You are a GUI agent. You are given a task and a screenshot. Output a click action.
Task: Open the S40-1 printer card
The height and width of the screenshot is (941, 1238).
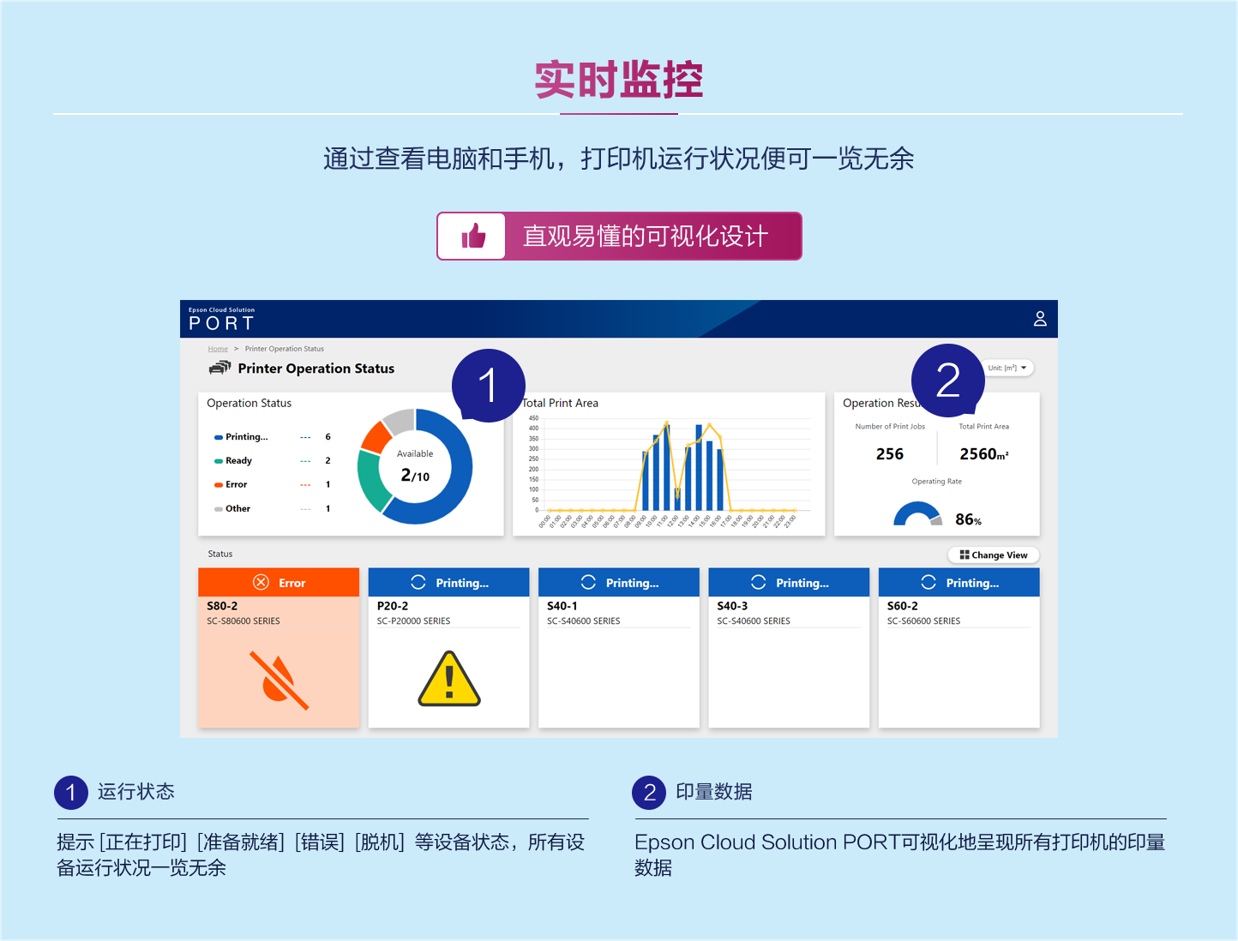click(619, 648)
